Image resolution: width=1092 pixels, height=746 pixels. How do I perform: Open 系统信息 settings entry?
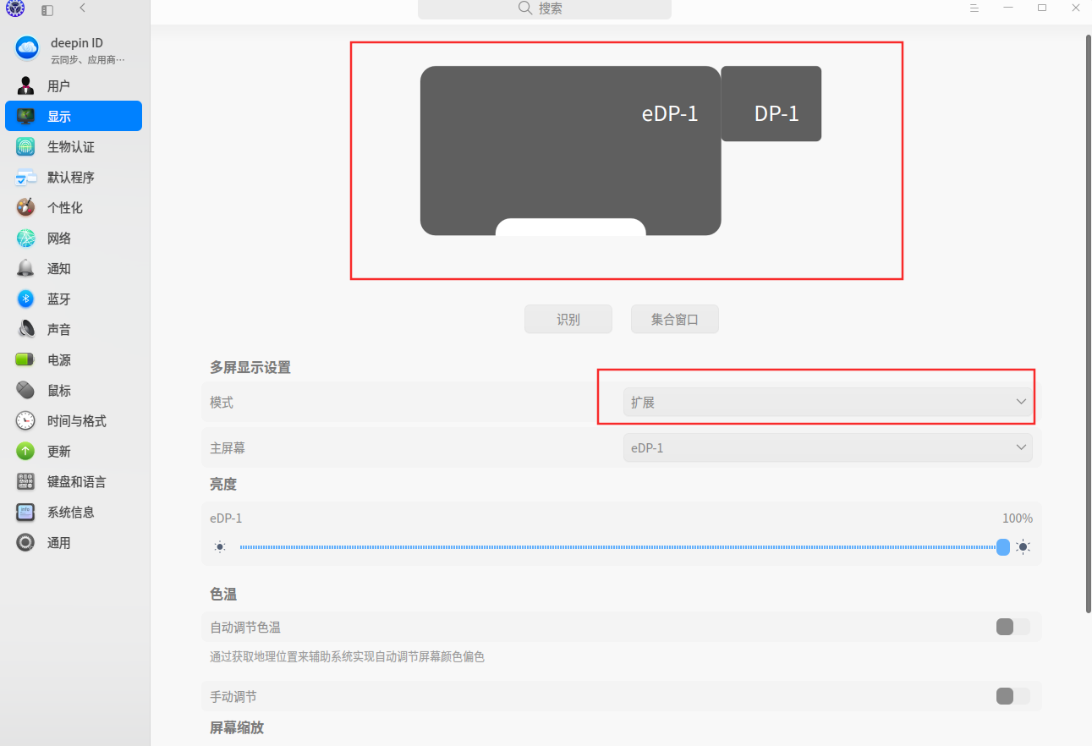[74, 512]
